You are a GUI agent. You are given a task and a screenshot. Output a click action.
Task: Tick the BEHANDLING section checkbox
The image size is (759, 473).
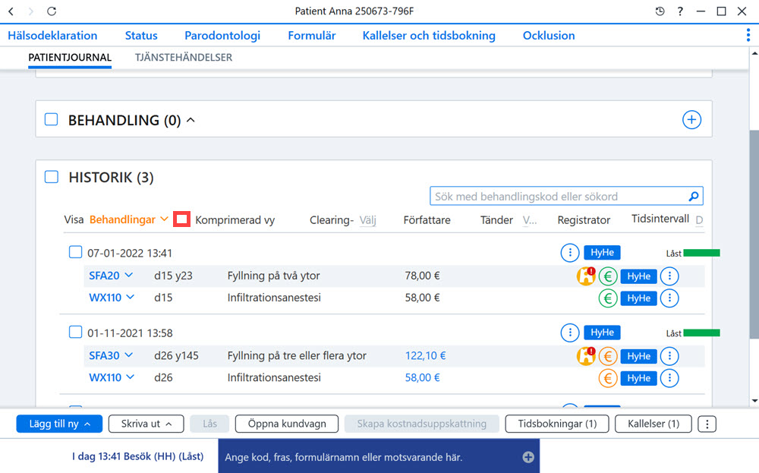tap(52, 119)
